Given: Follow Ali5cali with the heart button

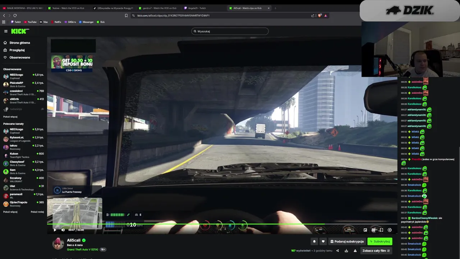Looking at the screenshot, I should (323, 241).
